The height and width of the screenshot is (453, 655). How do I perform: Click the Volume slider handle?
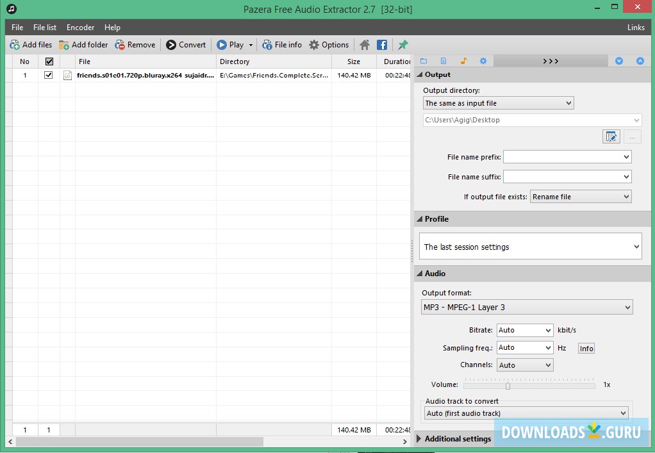pos(508,385)
